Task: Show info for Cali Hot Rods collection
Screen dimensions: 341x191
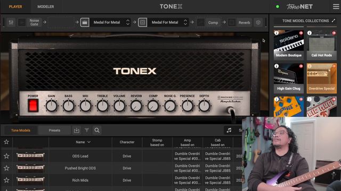Action: click(x=310, y=33)
